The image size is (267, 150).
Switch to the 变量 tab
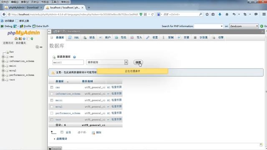click(184, 37)
